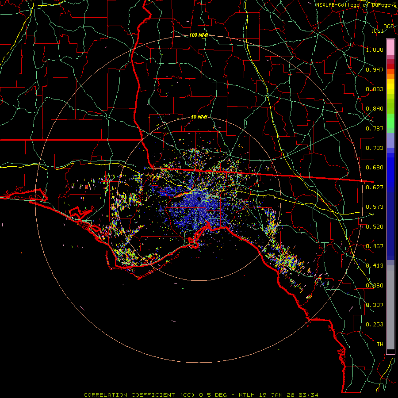Click the 0.787 scale value
The image size is (398, 398).
(375, 128)
